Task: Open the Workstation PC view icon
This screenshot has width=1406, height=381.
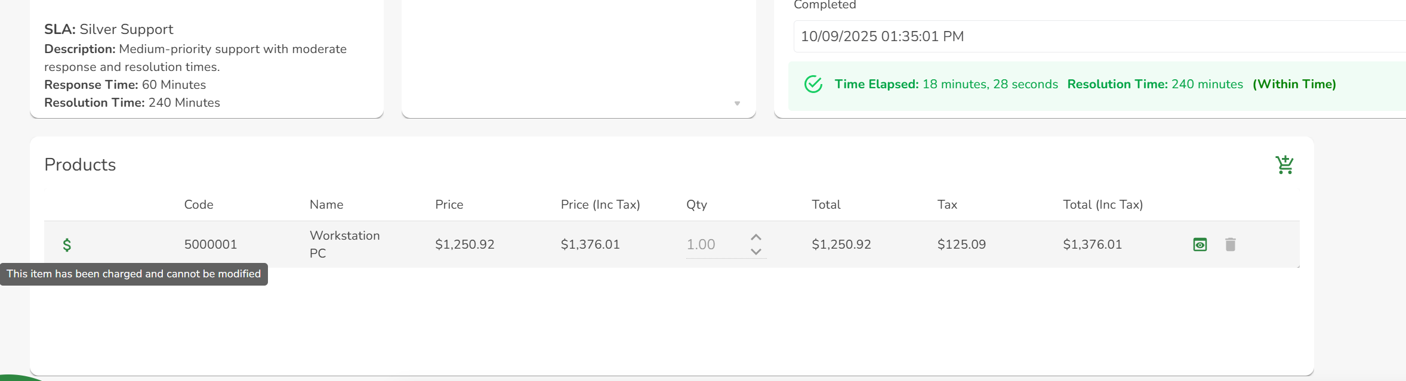Action: 1200,244
